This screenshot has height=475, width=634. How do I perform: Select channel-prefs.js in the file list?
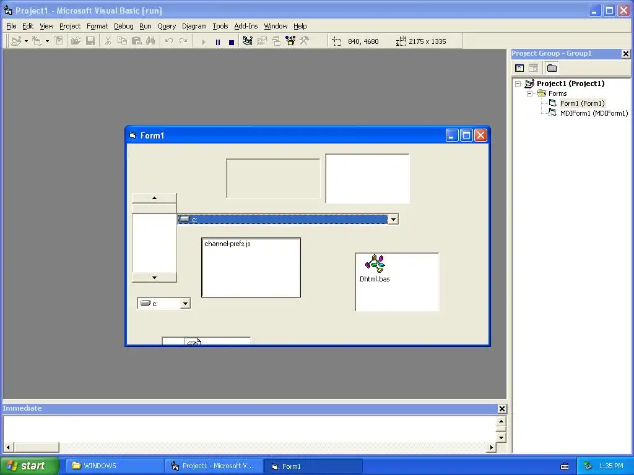(x=228, y=244)
